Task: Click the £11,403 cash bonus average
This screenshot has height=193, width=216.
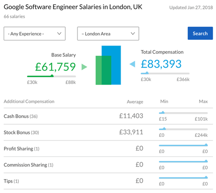Action: (x=131, y=116)
